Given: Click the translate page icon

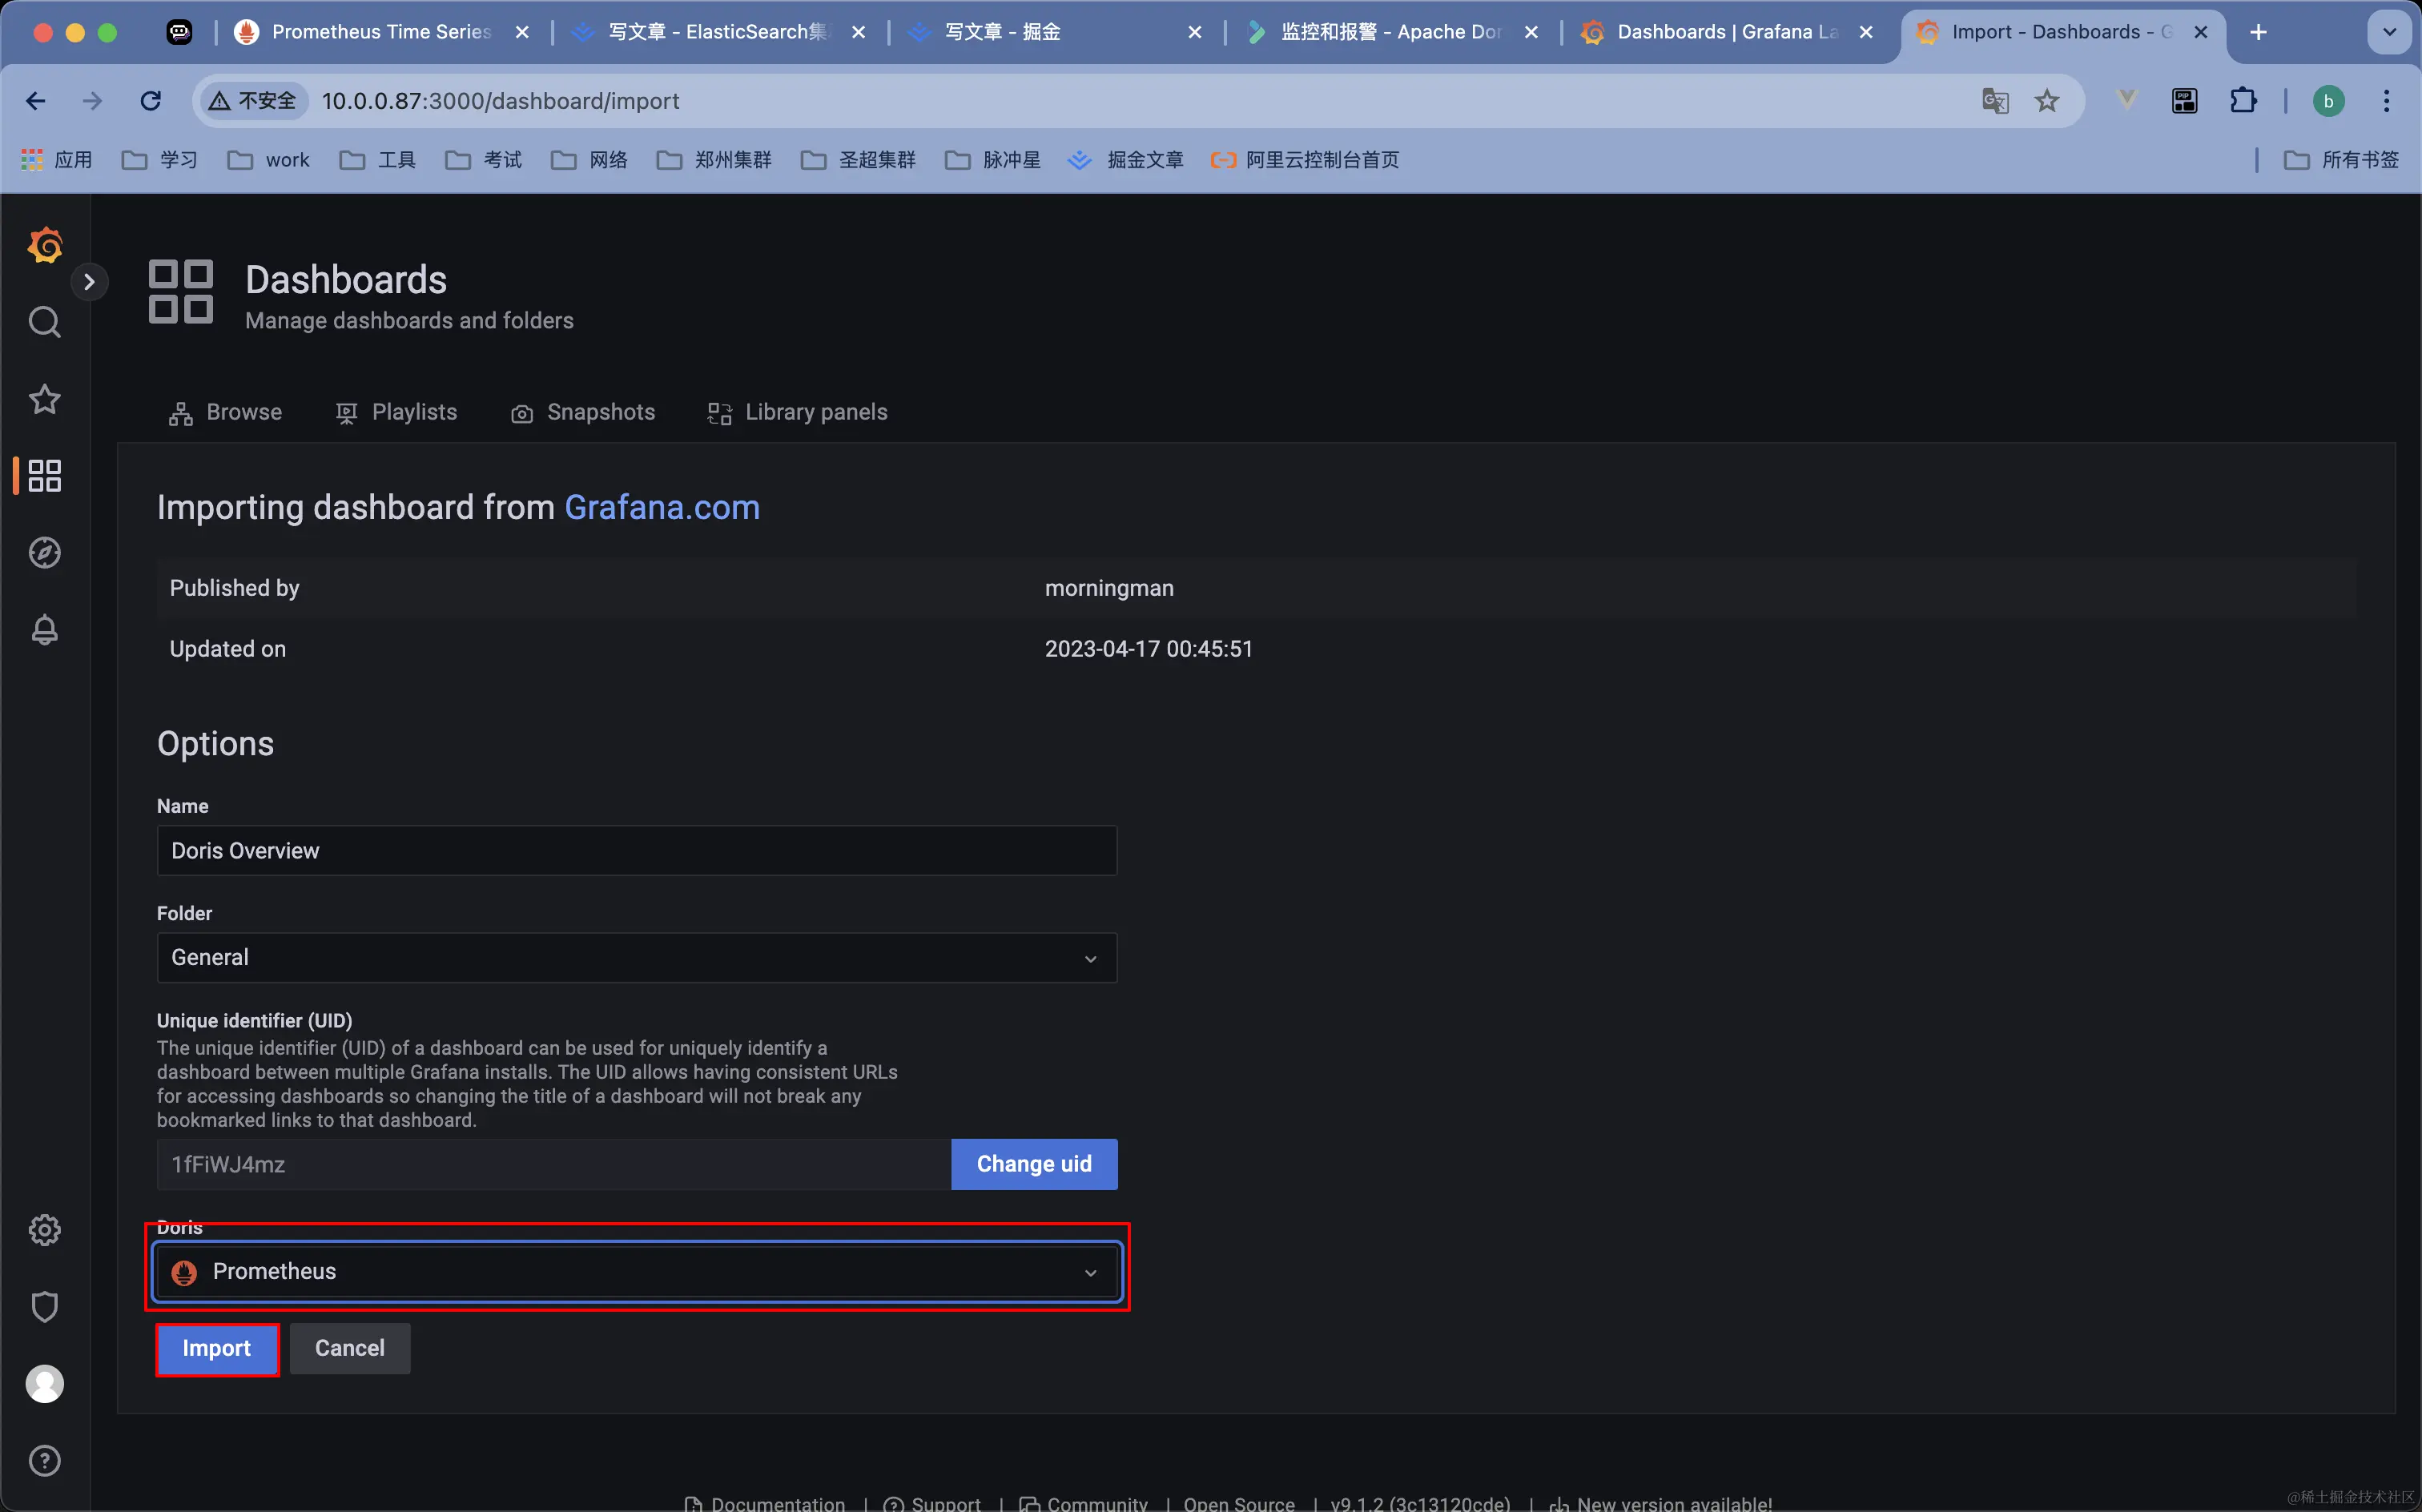Looking at the screenshot, I should (1995, 101).
